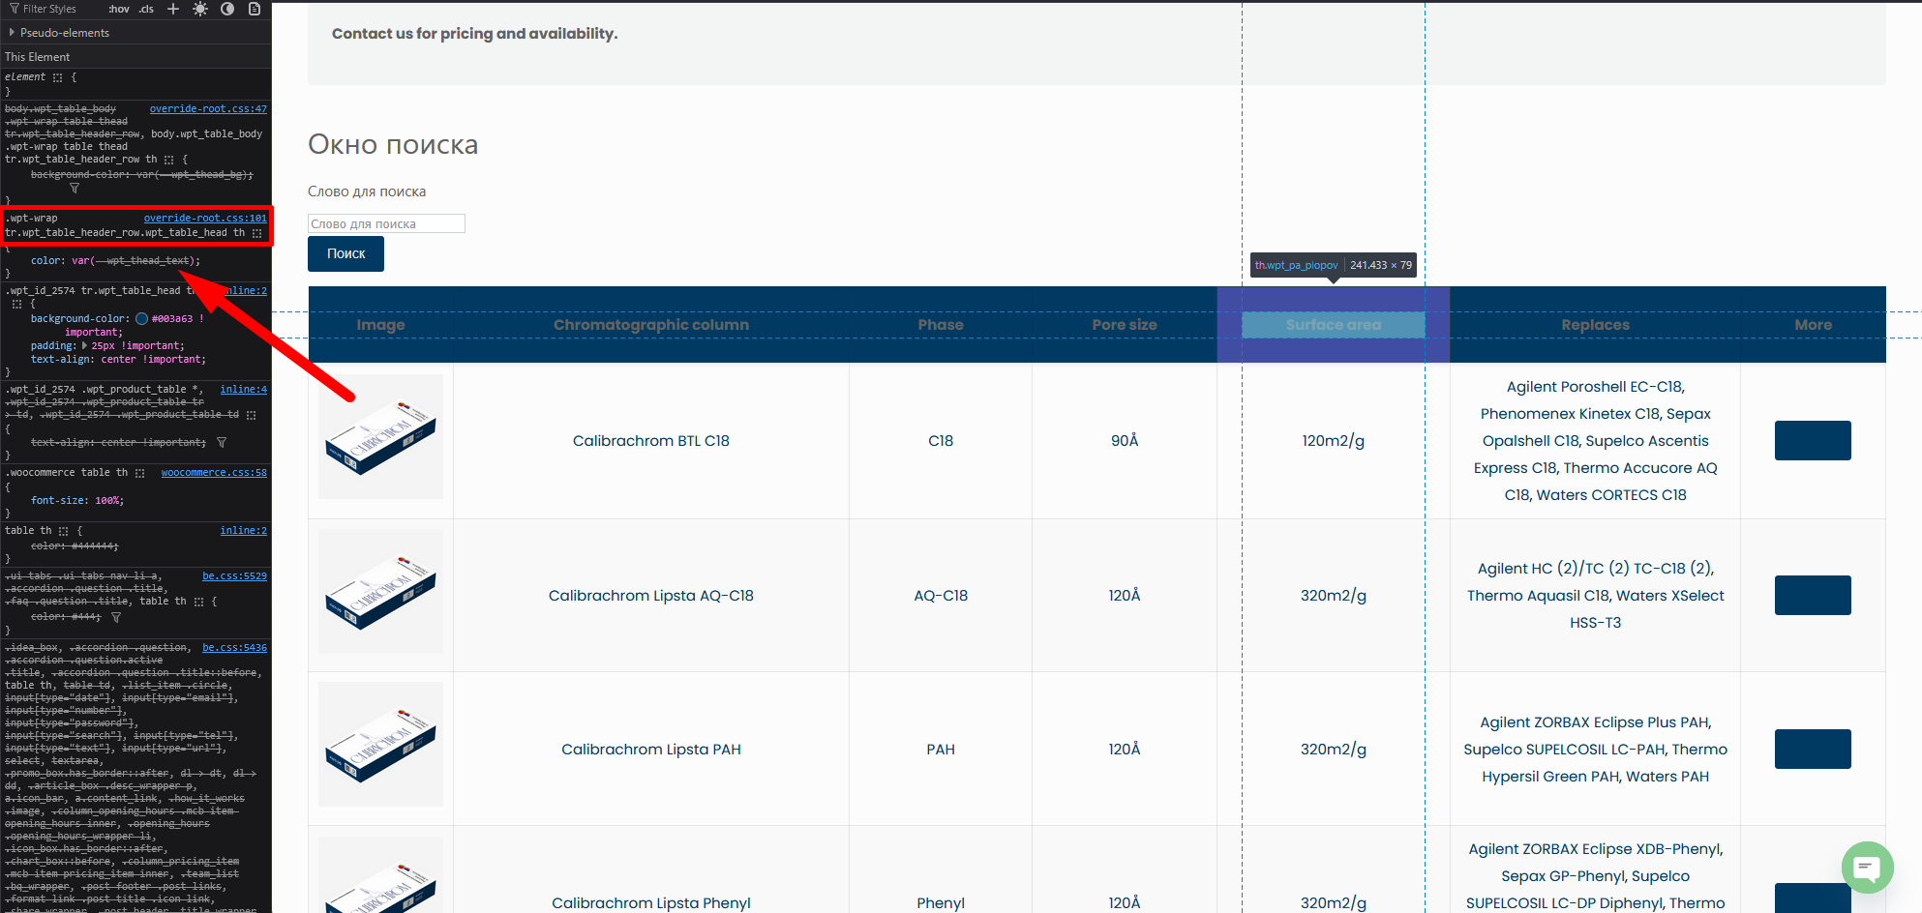
Task: Click the Chromatographic column table header
Action: (x=650, y=325)
